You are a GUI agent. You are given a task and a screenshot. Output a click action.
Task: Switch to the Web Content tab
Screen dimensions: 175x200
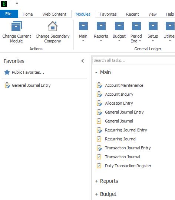pos(55,14)
